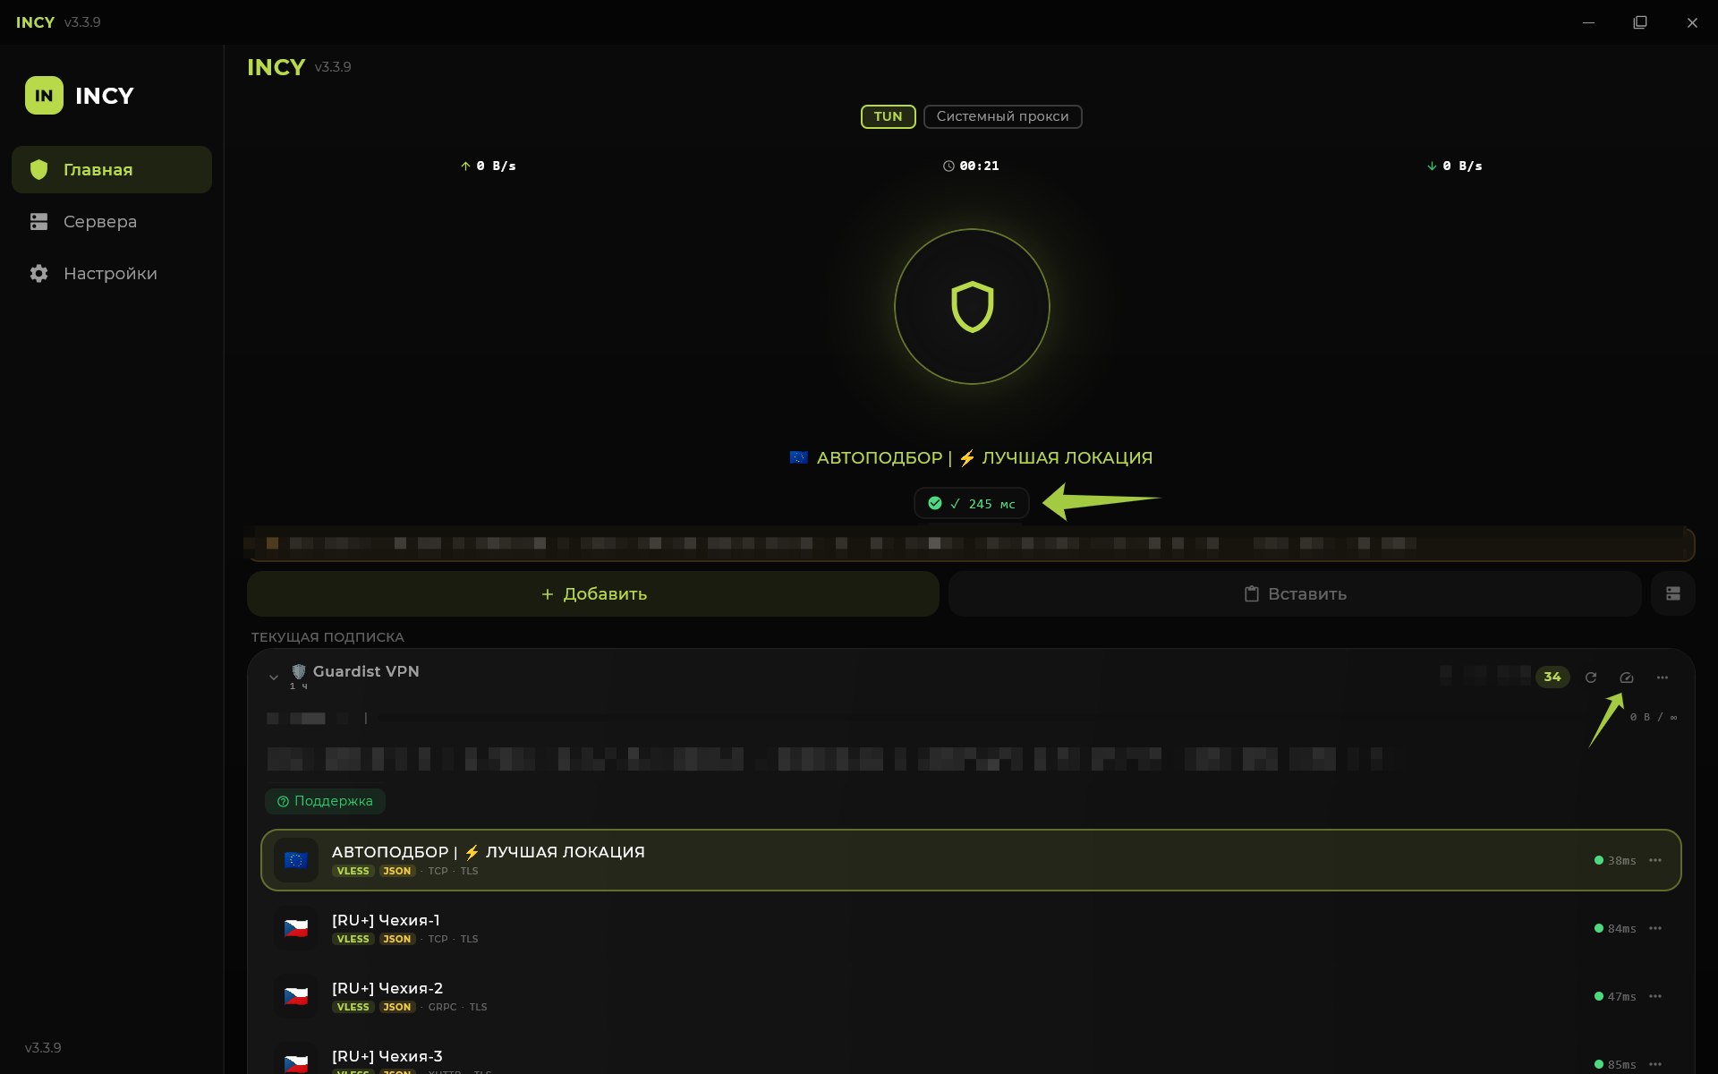Click the 245 мс ping indicator

coord(972,504)
